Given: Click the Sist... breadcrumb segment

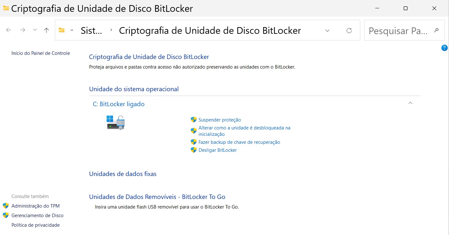Looking at the screenshot, I should pyautogui.click(x=91, y=31).
